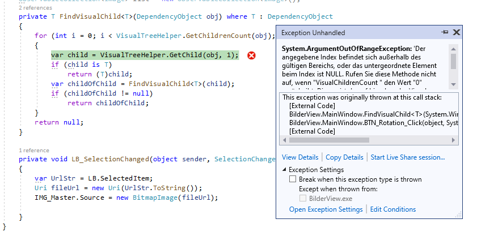Screen dimensions: 477x236
Task: Click the exception message vertical scrollbar thumb
Action: (x=453, y=61)
